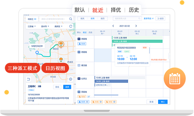Click the large orange calendar icon
The image size is (194, 116).
[175, 78]
